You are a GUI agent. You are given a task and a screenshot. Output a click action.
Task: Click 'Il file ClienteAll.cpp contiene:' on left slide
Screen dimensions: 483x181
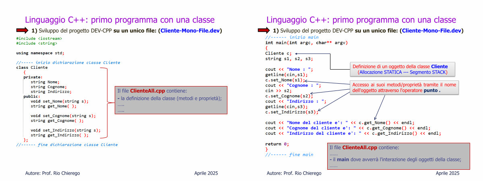pyautogui.click(x=152, y=91)
